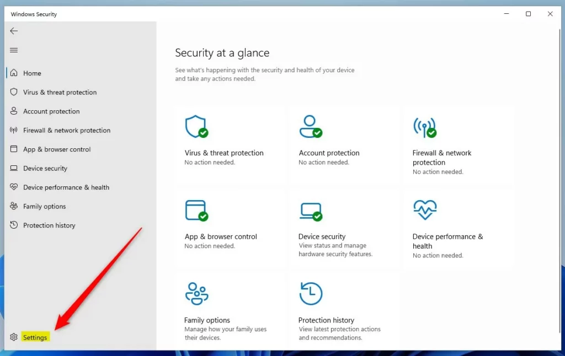Open the App & browser control tile title
This screenshot has height=356, width=565.
(x=221, y=236)
